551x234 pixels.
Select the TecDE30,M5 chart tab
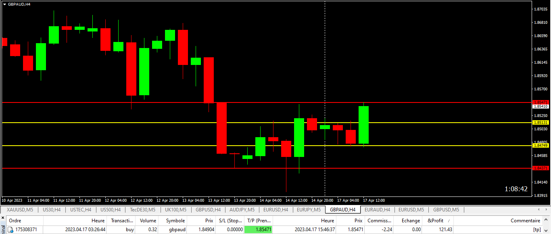coord(142,210)
